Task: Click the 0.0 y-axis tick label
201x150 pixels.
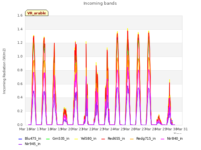Action: pos(20,125)
